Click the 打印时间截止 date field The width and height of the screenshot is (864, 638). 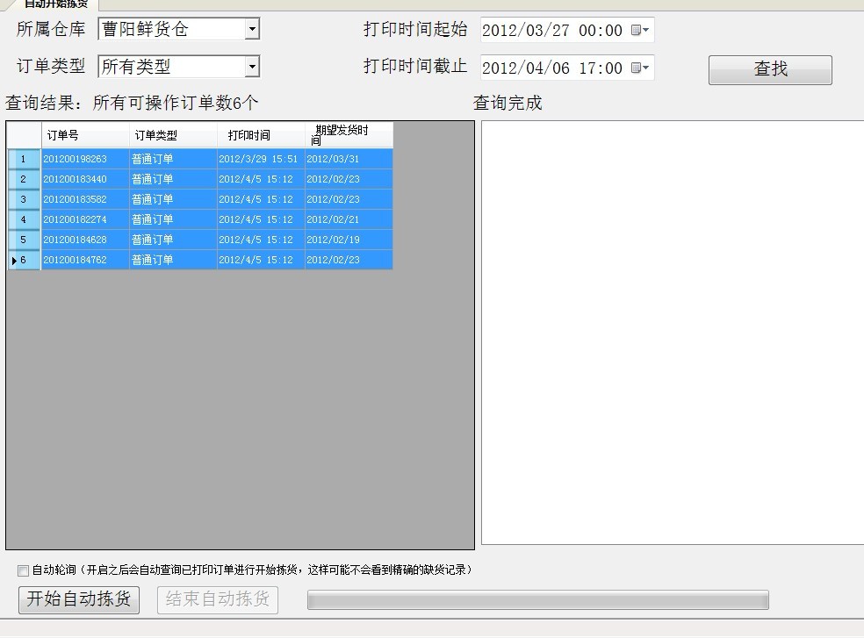pyautogui.click(x=567, y=68)
